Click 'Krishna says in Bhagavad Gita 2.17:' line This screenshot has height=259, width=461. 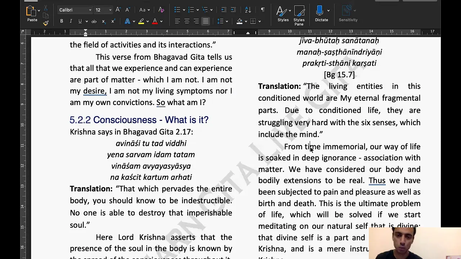tap(131, 132)
